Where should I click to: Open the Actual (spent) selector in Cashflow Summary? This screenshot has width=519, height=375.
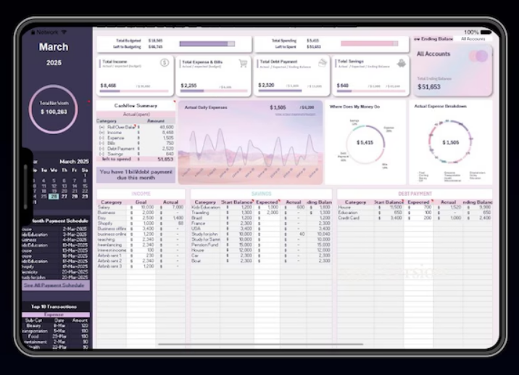pyautogui.click(x=136, y=115)
